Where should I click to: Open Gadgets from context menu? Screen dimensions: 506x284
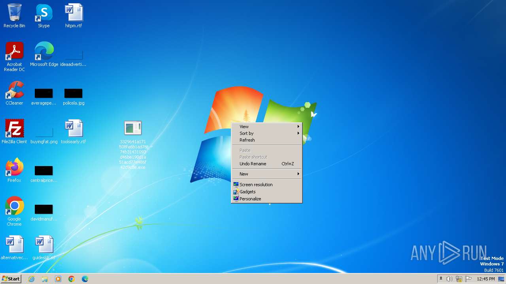tap(267, 192)
